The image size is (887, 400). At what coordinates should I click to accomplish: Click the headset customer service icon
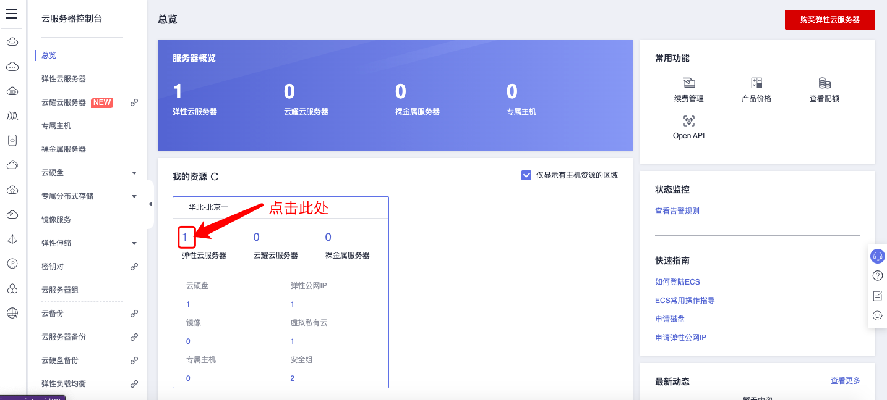tap(877, 256)
